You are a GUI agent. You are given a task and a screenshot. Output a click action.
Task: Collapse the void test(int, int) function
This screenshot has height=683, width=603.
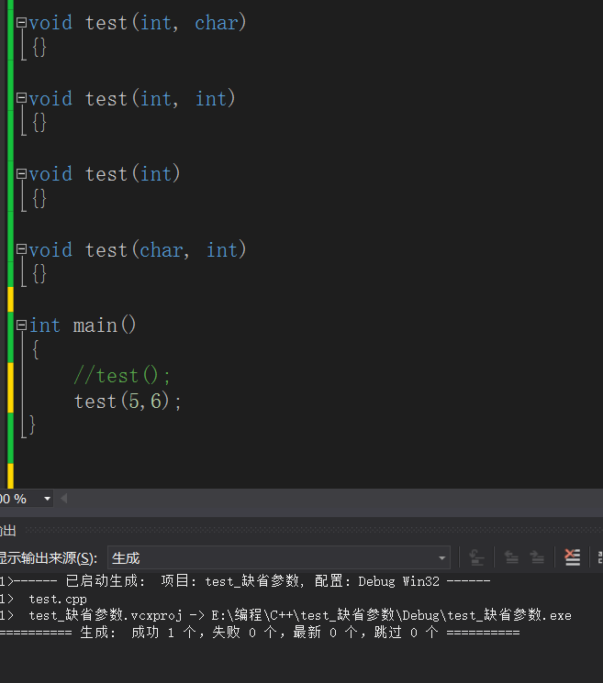21,98
